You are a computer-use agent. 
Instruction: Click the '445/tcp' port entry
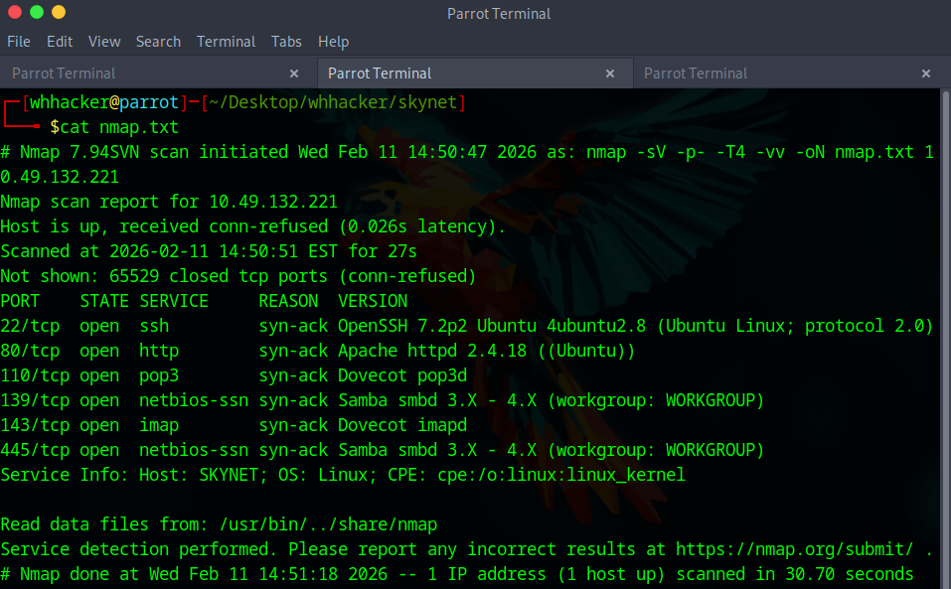coord(35,450)
